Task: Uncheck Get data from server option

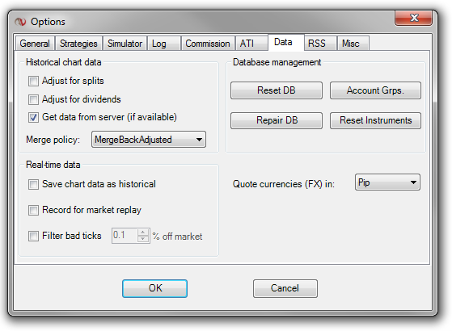Action: [33, 117]
